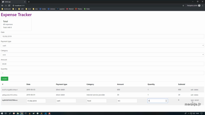Save the edited food expense row

(x=192, y=100)
